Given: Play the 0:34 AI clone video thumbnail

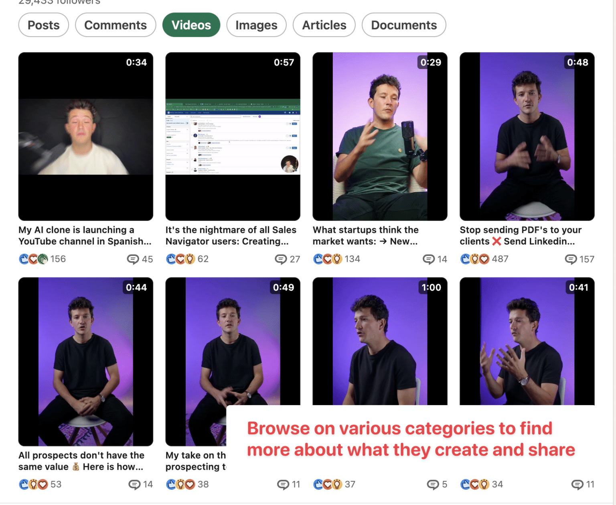Looking at the screenshot, I should [x=86, y=136].
